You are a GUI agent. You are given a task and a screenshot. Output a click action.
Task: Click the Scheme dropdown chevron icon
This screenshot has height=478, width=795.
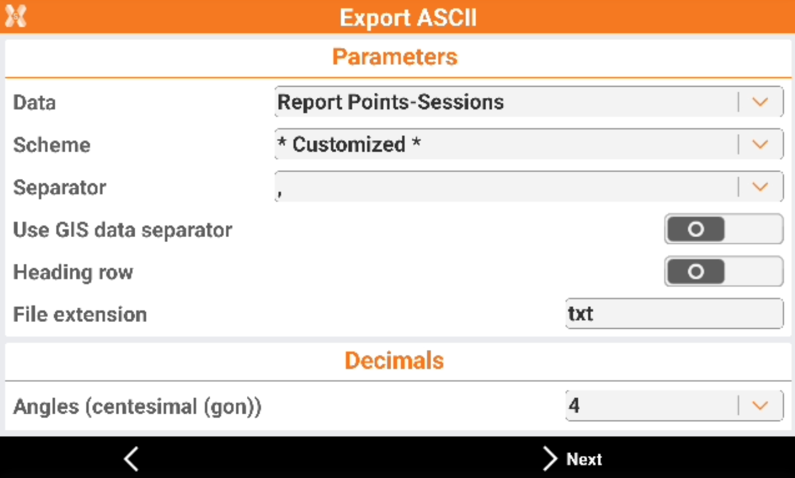click(760, 145)
